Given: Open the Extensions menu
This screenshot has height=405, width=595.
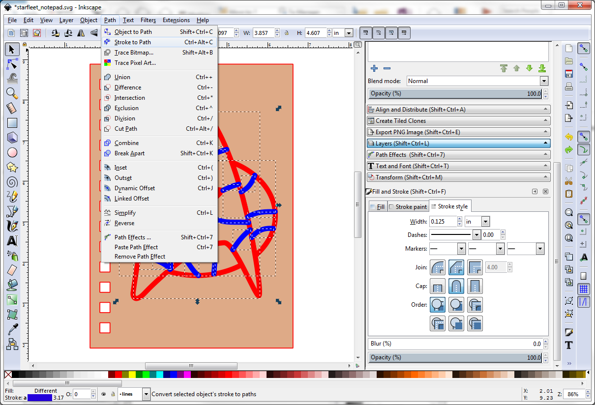Looking at the screenshot, I should coord(176,20).
